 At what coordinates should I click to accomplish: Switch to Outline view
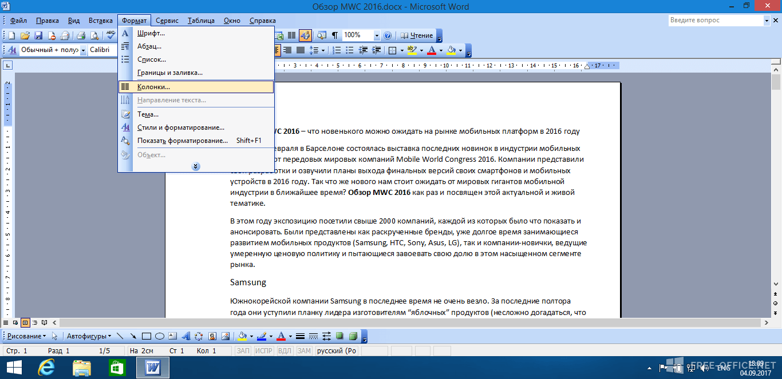pos(35,323)
